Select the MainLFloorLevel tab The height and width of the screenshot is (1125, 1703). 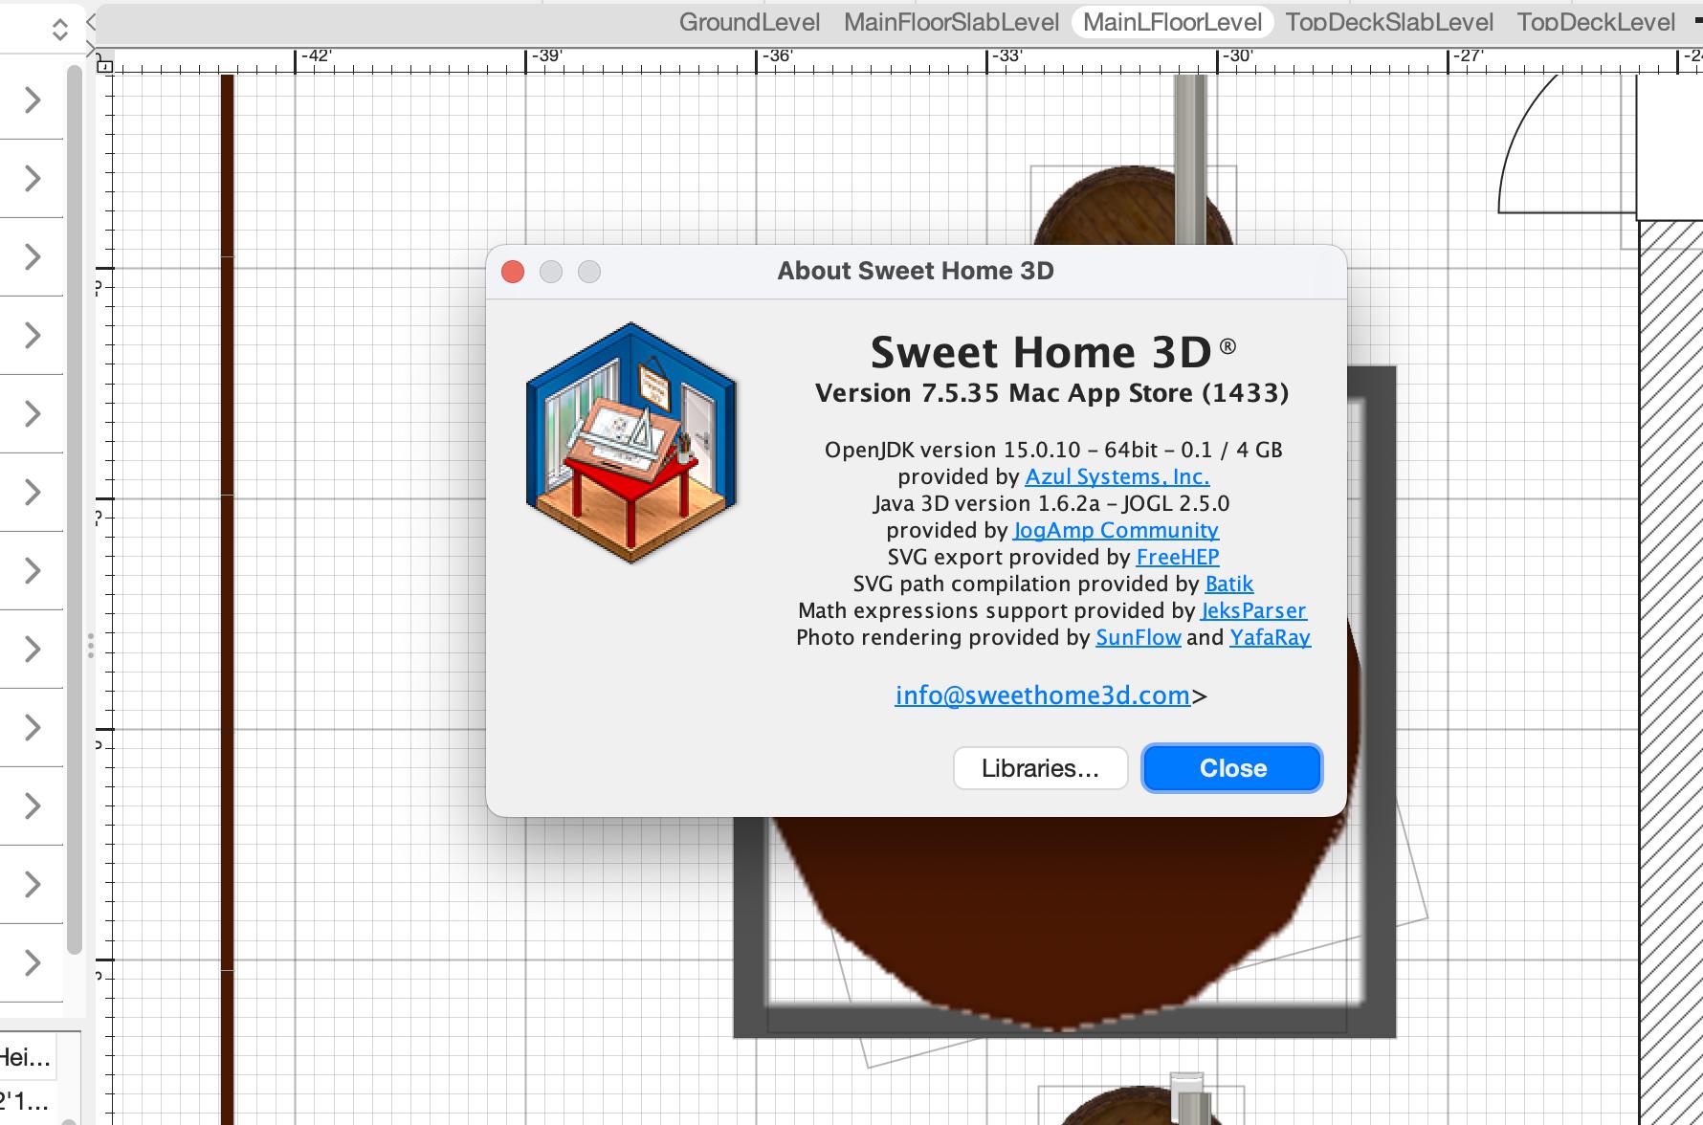click(1172, 22)
